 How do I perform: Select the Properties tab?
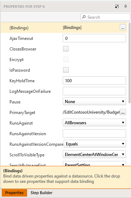tap(14, 193)
